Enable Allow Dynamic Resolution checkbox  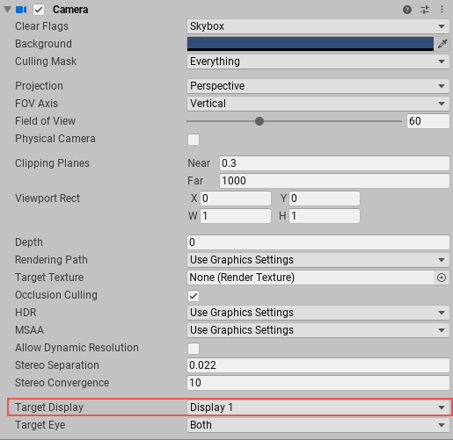point(194,349)
